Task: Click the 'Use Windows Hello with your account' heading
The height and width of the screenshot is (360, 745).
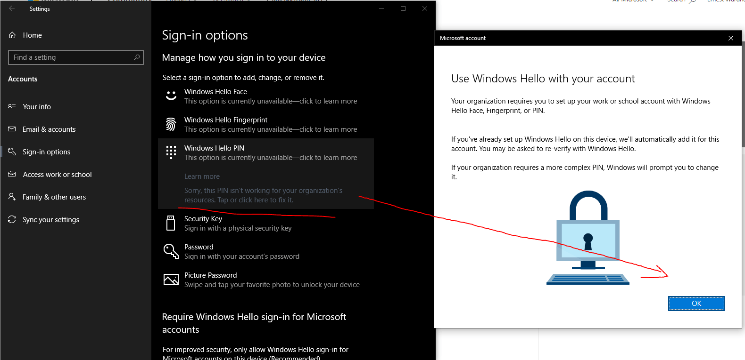Action: 543,79
